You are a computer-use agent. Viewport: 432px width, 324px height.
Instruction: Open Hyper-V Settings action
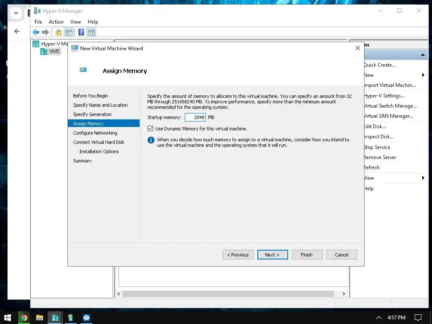(x=384, y=96)
